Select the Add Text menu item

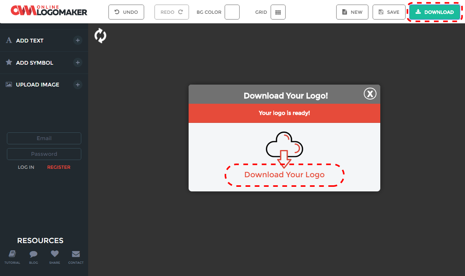coord(30,41)
